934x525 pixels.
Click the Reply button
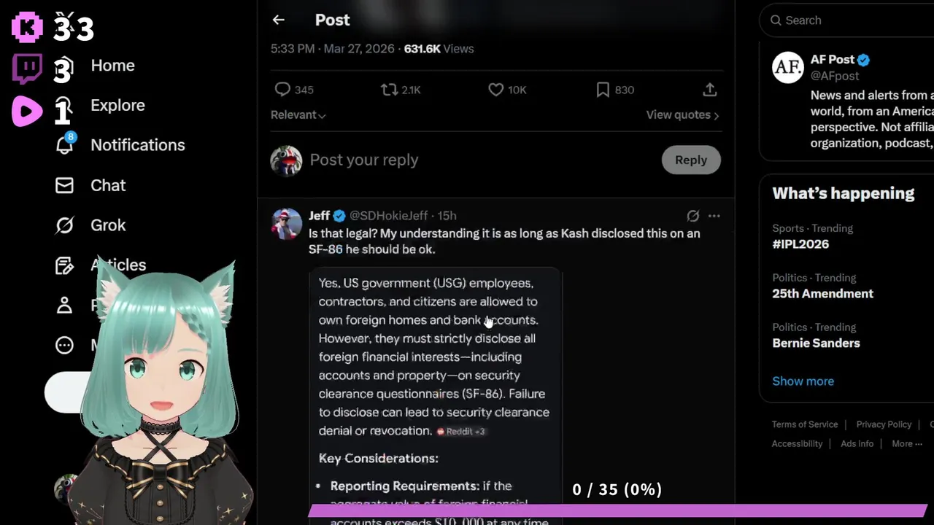pos(690,160)
